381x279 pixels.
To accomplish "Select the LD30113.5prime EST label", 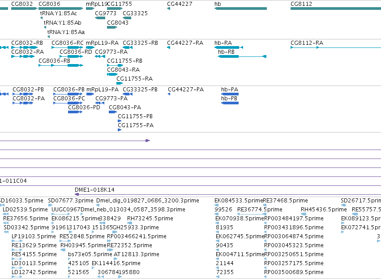I will pos(34,264).
